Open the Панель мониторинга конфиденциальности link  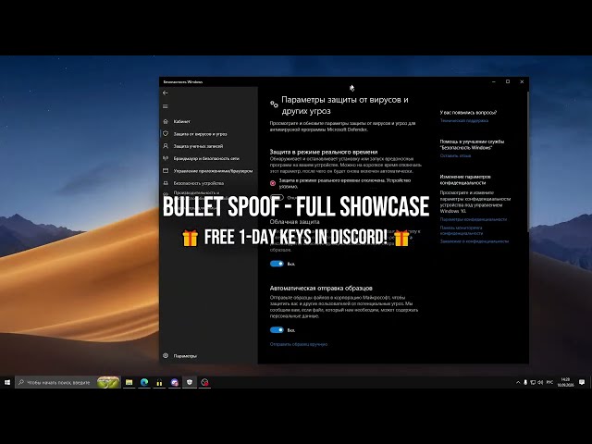[462, 230]
